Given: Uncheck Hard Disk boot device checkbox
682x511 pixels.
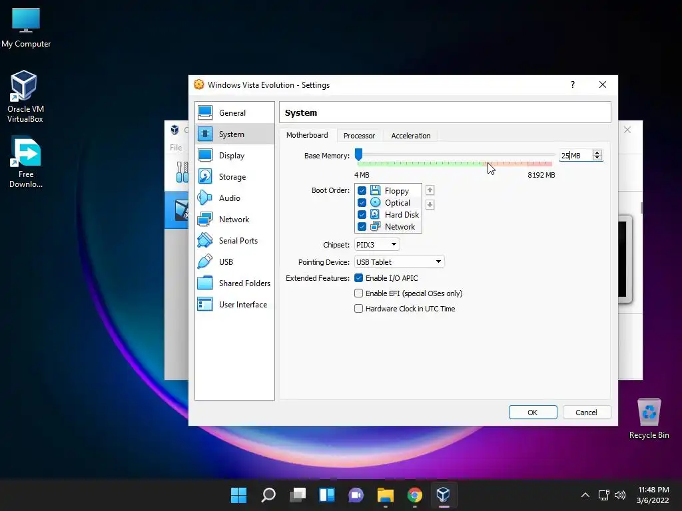Looking at the screenshot, I should click(362, 215).
